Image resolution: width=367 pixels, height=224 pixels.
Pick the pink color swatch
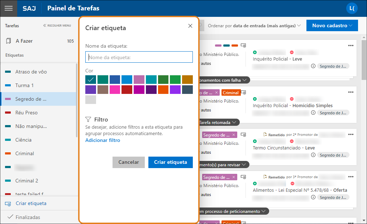point(115,90)
